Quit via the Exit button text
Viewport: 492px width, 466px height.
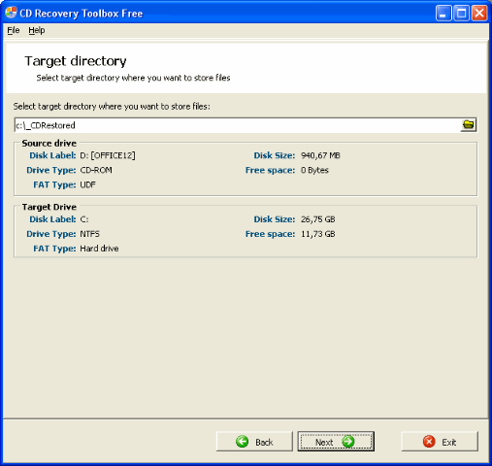[x=448, y=442]
